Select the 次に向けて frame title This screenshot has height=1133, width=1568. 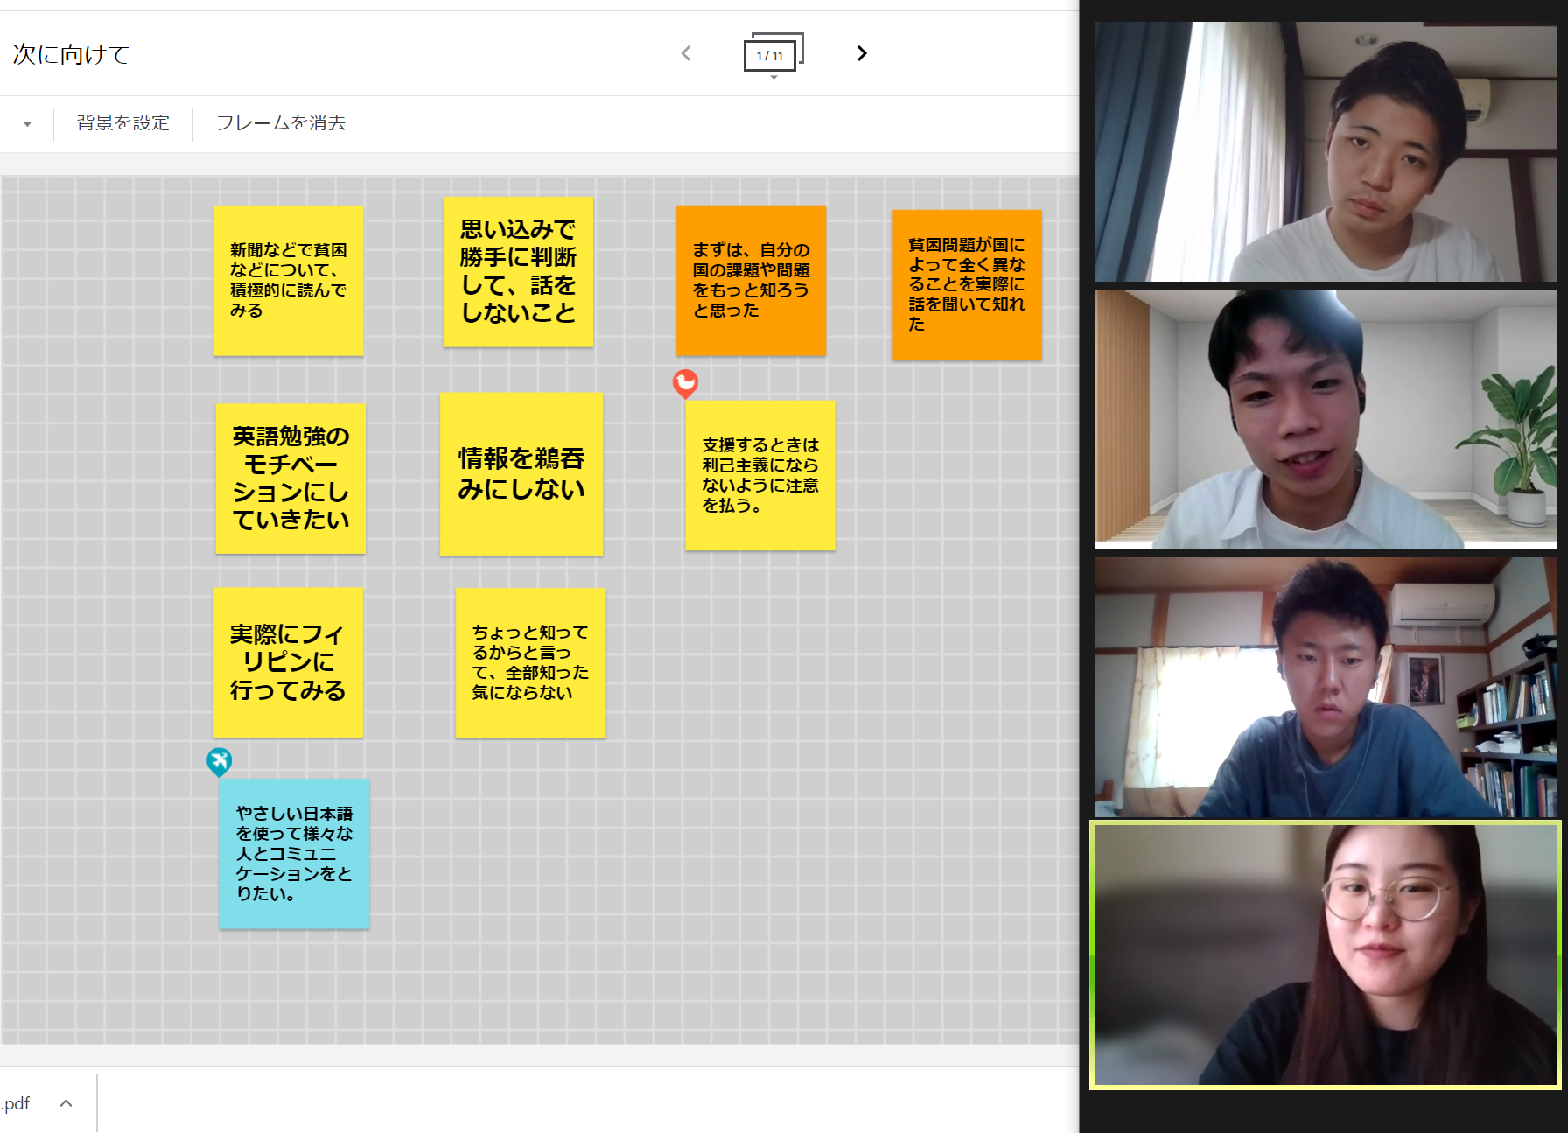point(72,54)
